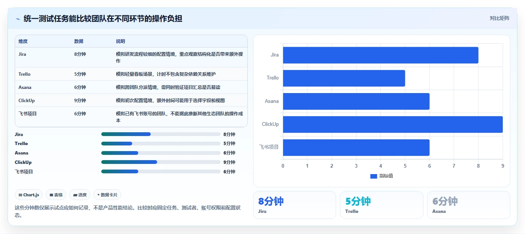The height and width of the screenshot is (234, 525).
Task: Click the lightning icon beside the heading
Action: 18,18
